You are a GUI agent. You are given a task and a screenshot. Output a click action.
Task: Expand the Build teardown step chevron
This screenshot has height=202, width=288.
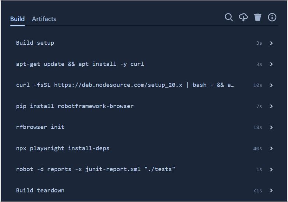click(271, 191)
